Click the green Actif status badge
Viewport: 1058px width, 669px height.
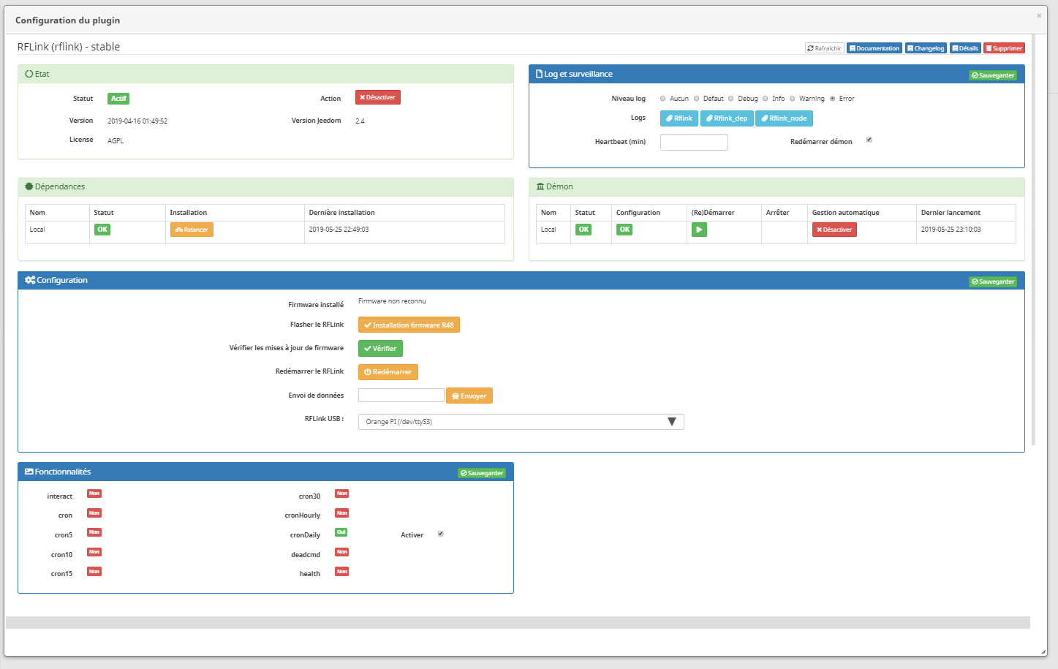[x=118, y=99]
